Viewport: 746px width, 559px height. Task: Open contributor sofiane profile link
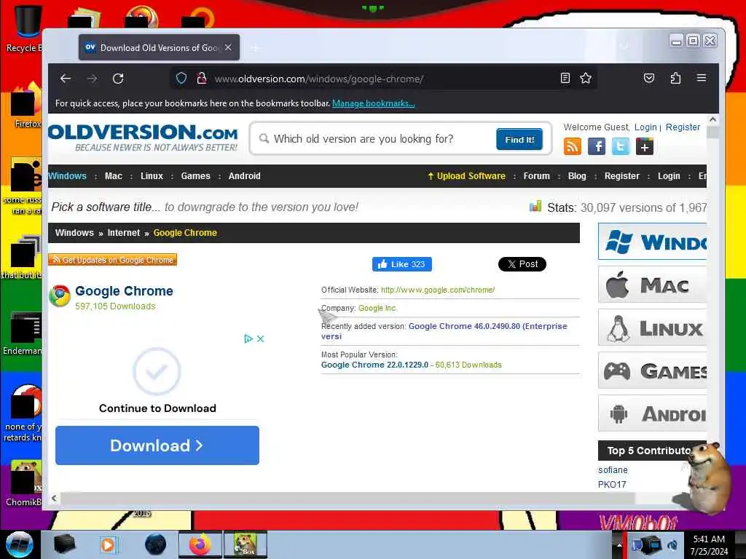point(613,469)
